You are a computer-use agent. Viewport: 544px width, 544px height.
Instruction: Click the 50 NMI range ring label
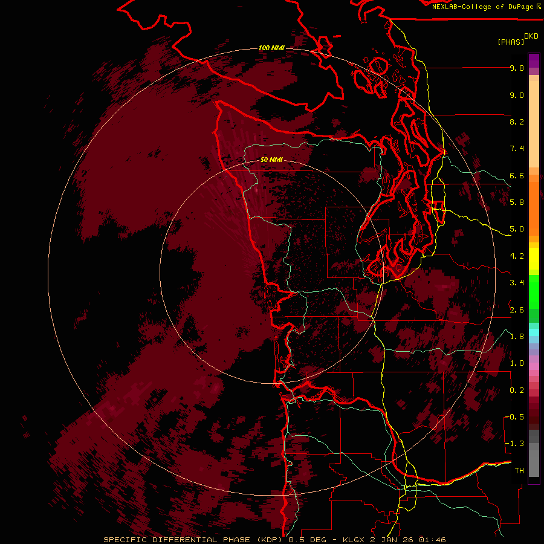click(x=271, y=160)
